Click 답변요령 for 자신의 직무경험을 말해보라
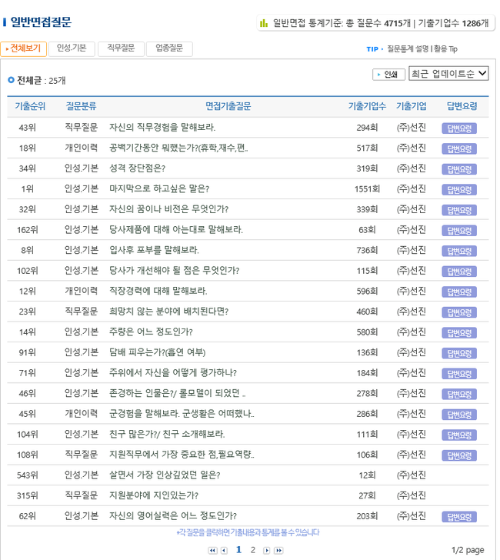The image size is (500, 560). click(x=459, y=128)
